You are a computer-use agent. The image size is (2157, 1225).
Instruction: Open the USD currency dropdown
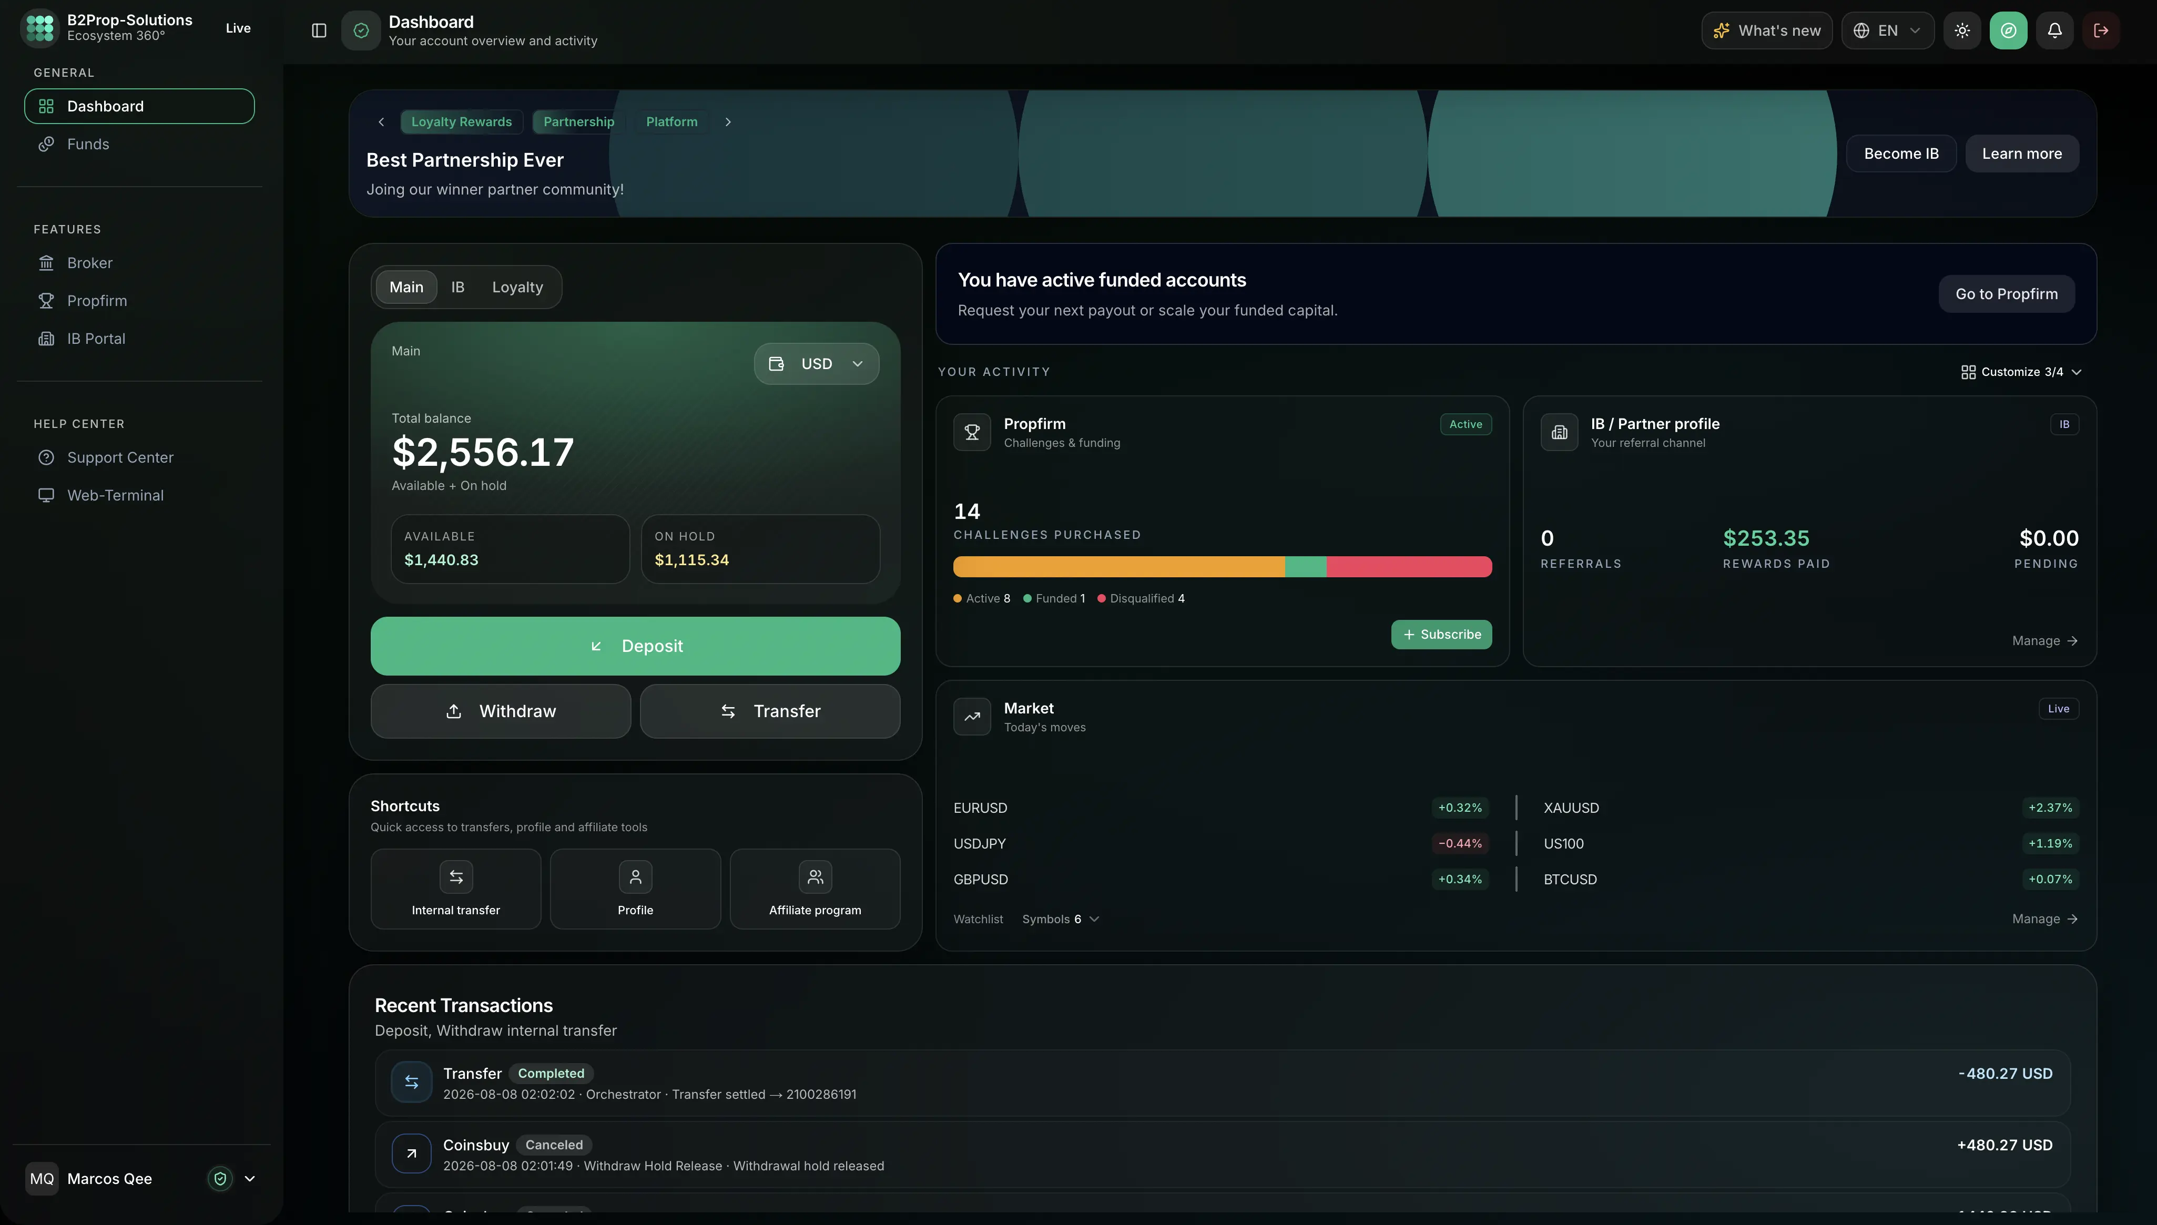point(817,363)
